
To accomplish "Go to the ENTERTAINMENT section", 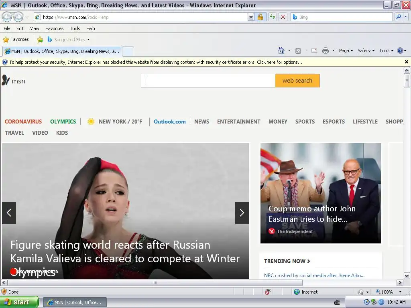I will point(238,122).
